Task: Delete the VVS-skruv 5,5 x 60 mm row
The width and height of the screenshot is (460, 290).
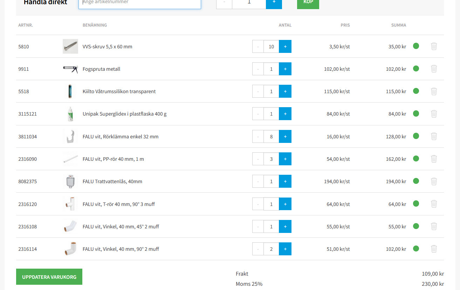Action: point(434,46)
